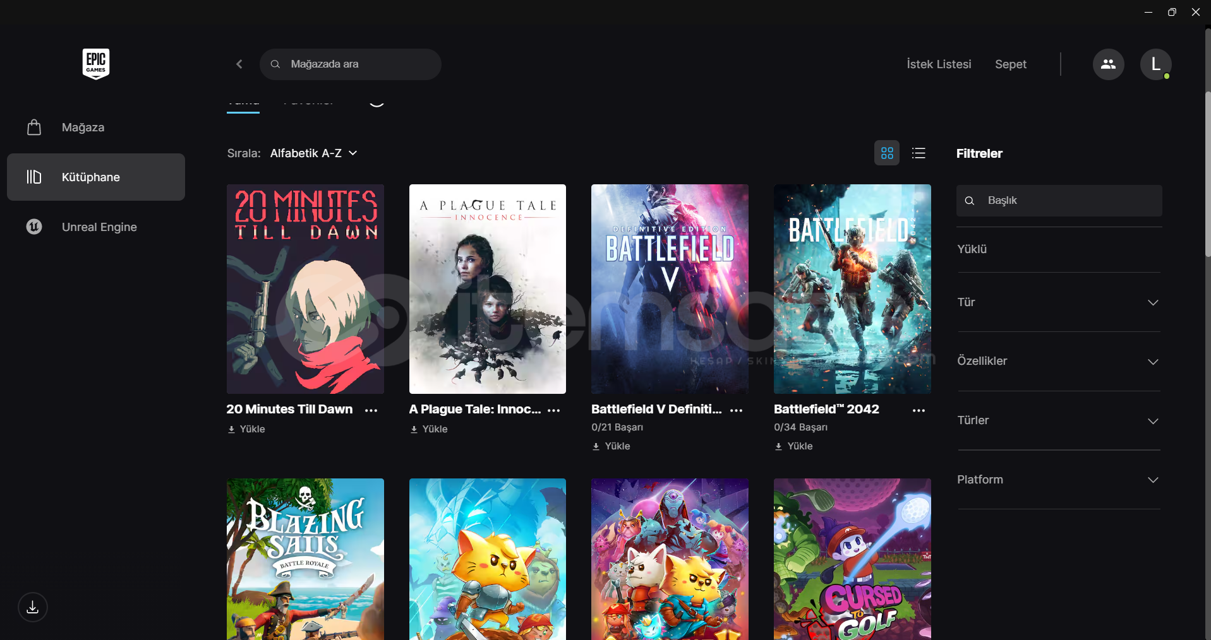The width and height of the screenshot is (1211, 640).
Task: Click the Epic Games logo
Action: (96, 64)
